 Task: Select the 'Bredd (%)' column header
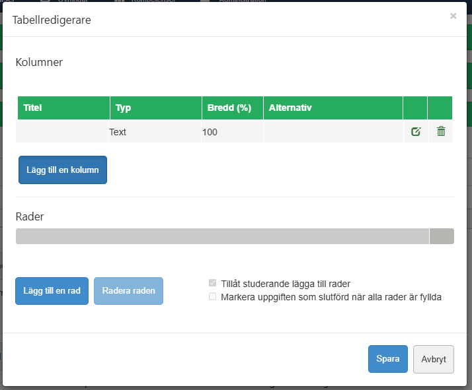(x=232, y=108)
